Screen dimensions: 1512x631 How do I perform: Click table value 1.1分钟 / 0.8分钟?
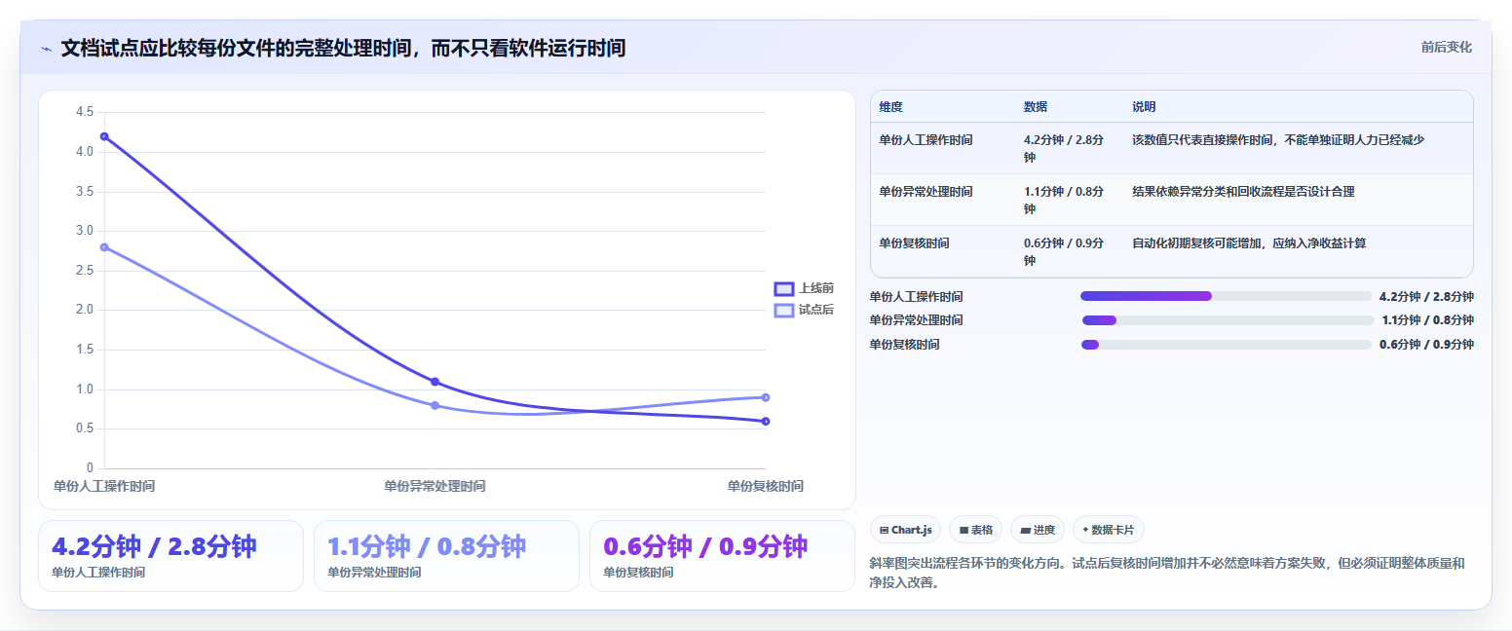click(1064, 200)
